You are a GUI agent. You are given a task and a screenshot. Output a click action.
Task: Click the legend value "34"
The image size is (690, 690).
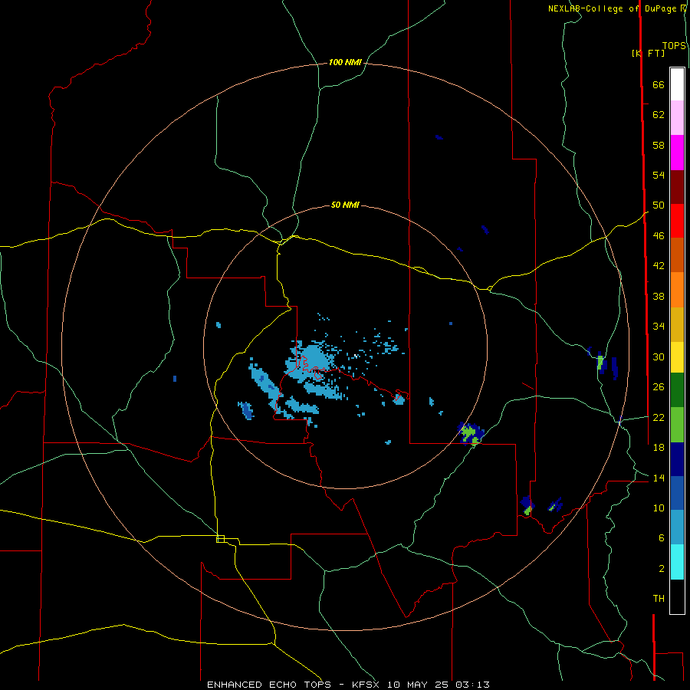click(x=659, y=326)
